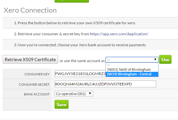
Task: Click the BANK ACCOUNT label
Action: coord(37,94)
